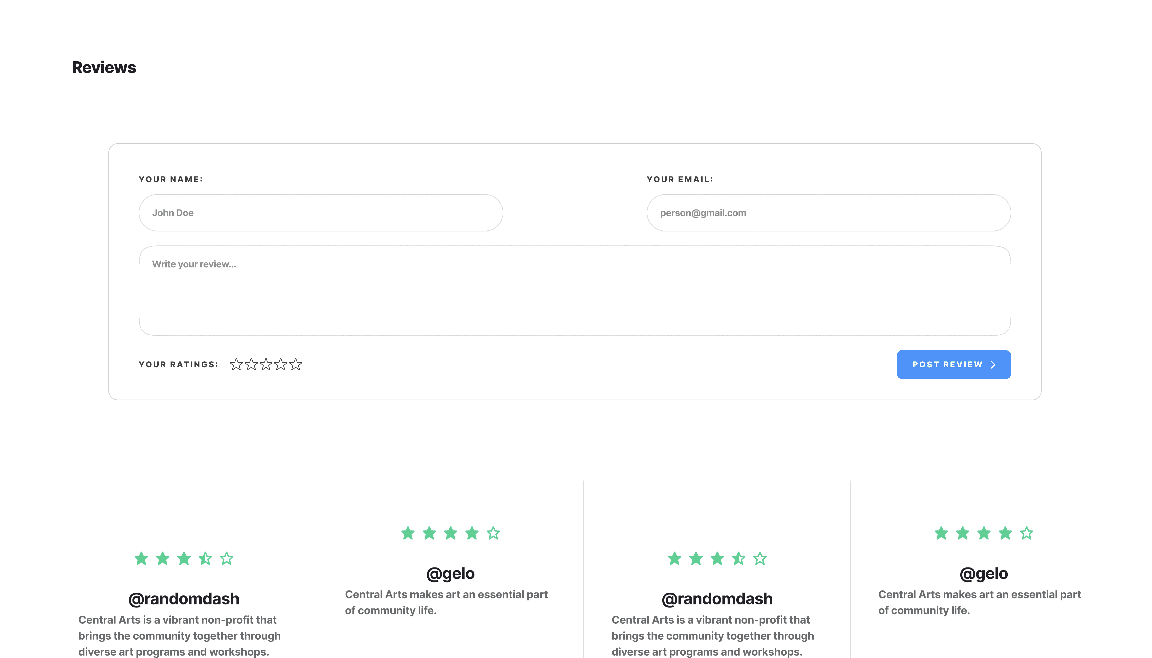1152x658 pixels.
Task: Click into the Your Email field
Action: click(x=828, y=213)
